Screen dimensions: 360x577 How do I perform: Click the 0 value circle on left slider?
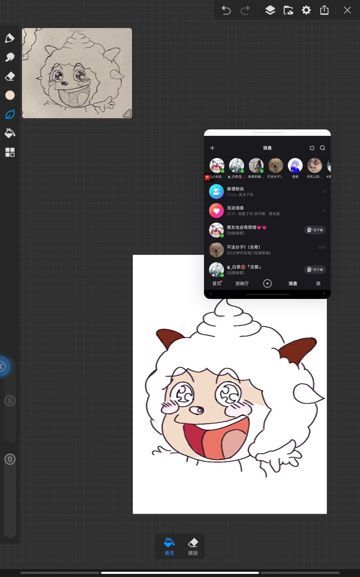[10, 459]
